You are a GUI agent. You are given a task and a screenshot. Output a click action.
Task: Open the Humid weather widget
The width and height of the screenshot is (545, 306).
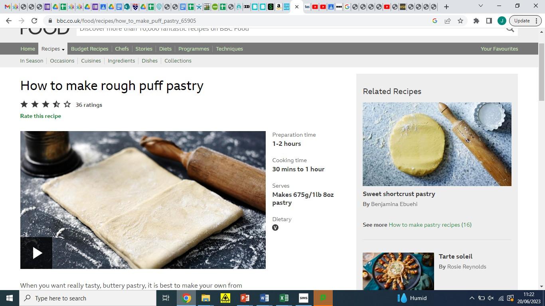click(412, 298)
